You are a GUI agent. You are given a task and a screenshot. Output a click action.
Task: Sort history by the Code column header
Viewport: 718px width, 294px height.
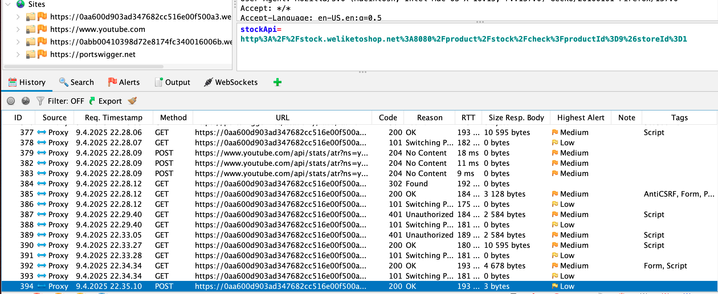click(x=387, y=118)
